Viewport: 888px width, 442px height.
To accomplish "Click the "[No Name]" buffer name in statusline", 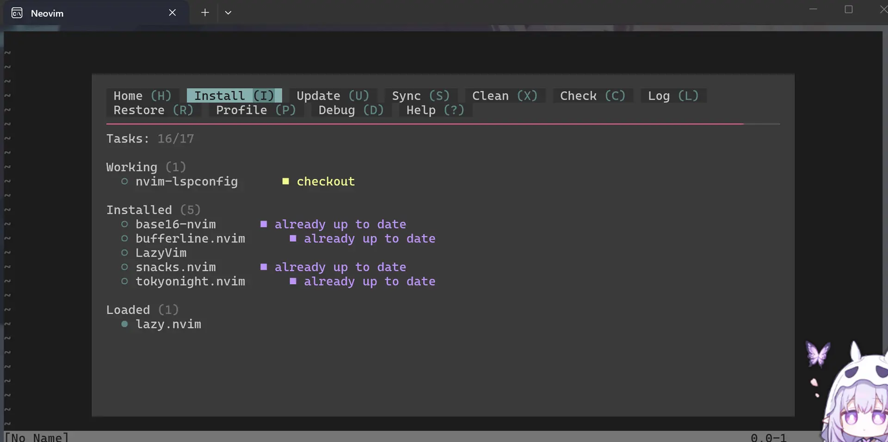I will point(37,437).
